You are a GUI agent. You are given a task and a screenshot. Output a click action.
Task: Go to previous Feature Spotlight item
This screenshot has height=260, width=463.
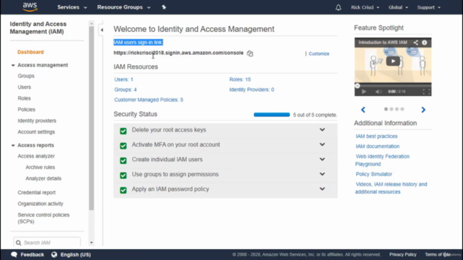tap(363, 110)
